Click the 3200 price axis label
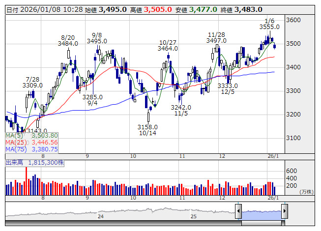321x231 pixels. click(293, 114)
